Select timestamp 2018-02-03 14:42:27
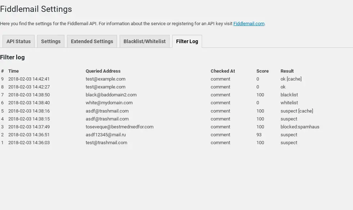This screenshot has width=353, height=210. pyautogui.click(x=29, y=87)
